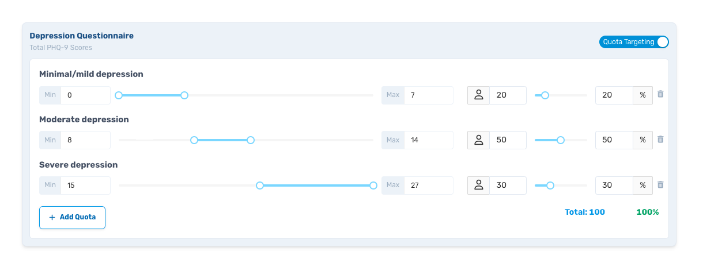Click person icon in Minimal/mild depression row
Screen dimensions: 703x259
tap(478, 95)
